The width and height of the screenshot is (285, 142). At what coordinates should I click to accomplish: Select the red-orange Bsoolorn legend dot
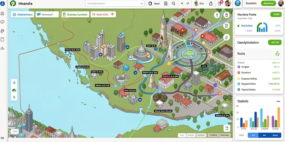pyautogui.click(x=239, y=73)
